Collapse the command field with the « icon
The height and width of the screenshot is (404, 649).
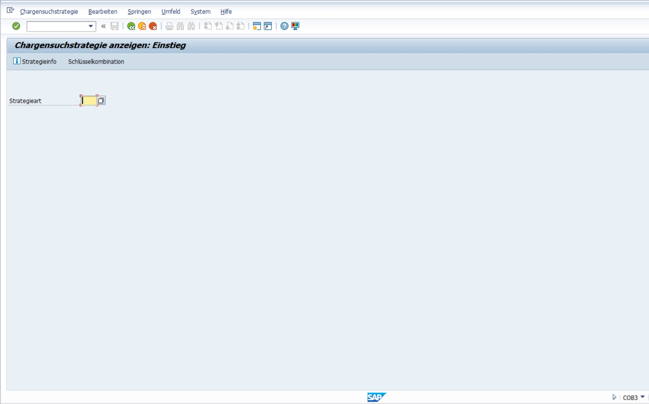click(x=103, y=26)
